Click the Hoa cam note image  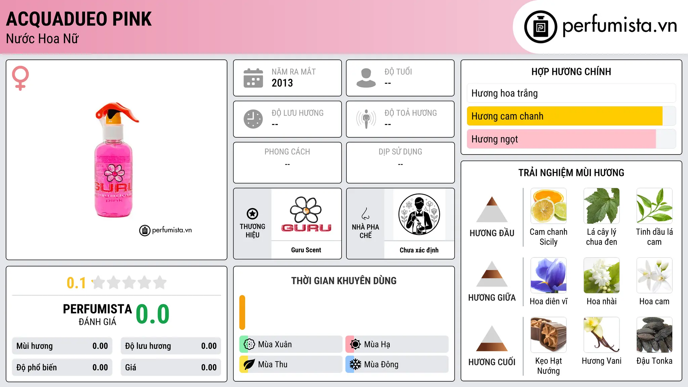pyautogui.click(x=654, y=275)
